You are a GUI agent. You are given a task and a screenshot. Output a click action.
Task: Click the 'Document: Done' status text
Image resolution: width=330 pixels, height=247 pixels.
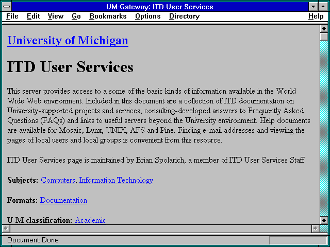[x=33, y=240]
